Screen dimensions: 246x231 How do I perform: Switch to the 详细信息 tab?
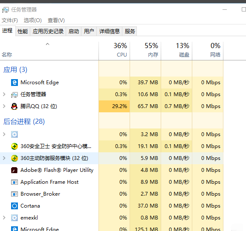110,31
